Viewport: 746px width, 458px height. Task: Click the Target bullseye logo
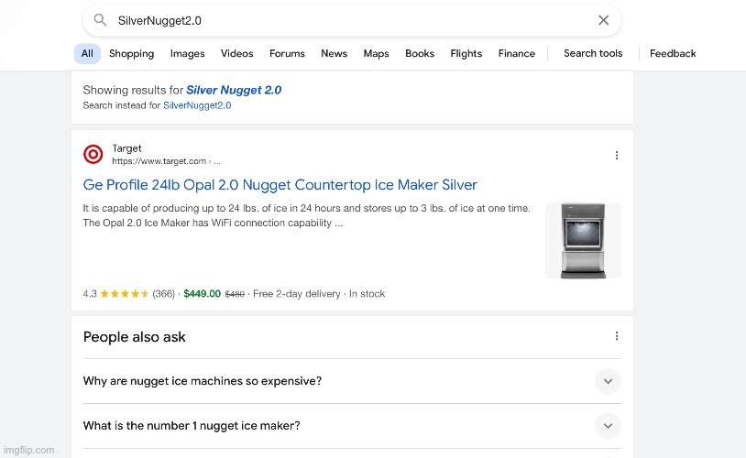coord(93,155)
